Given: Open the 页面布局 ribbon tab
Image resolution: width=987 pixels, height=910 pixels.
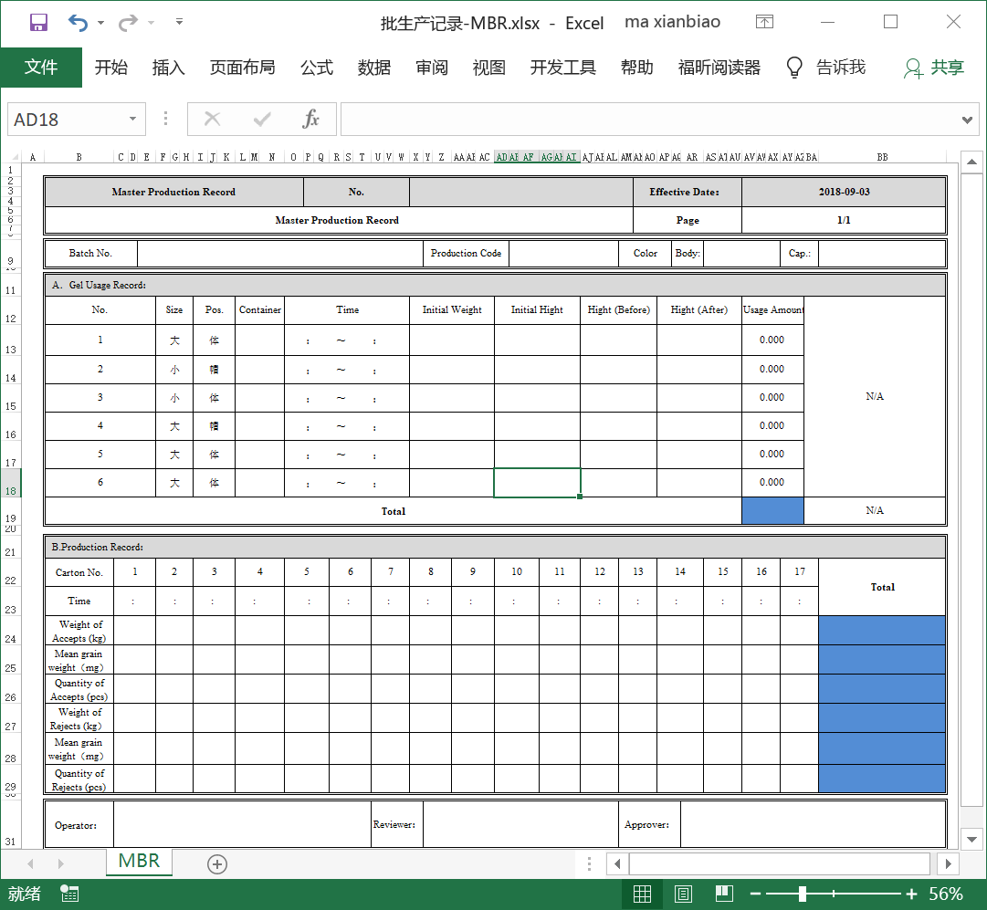Looking at the screenshot, I should [x=242, y=68].
